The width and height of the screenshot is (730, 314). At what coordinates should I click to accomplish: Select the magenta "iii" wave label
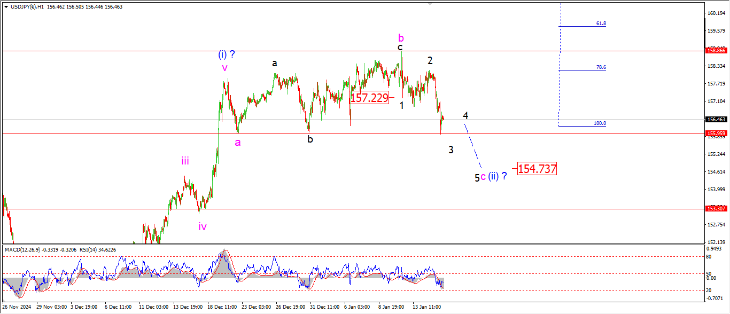[x=185, y=160]
